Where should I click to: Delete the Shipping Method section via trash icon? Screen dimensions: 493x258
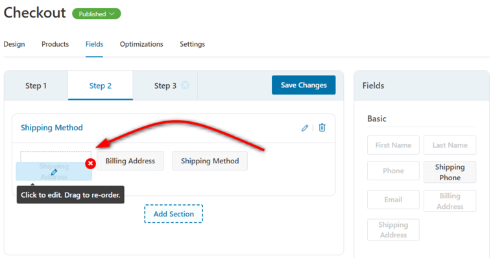point(322,128)
